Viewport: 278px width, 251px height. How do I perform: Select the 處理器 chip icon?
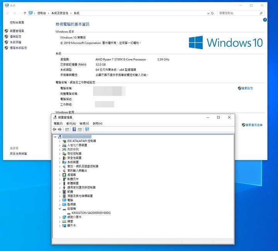pos(64,175)
